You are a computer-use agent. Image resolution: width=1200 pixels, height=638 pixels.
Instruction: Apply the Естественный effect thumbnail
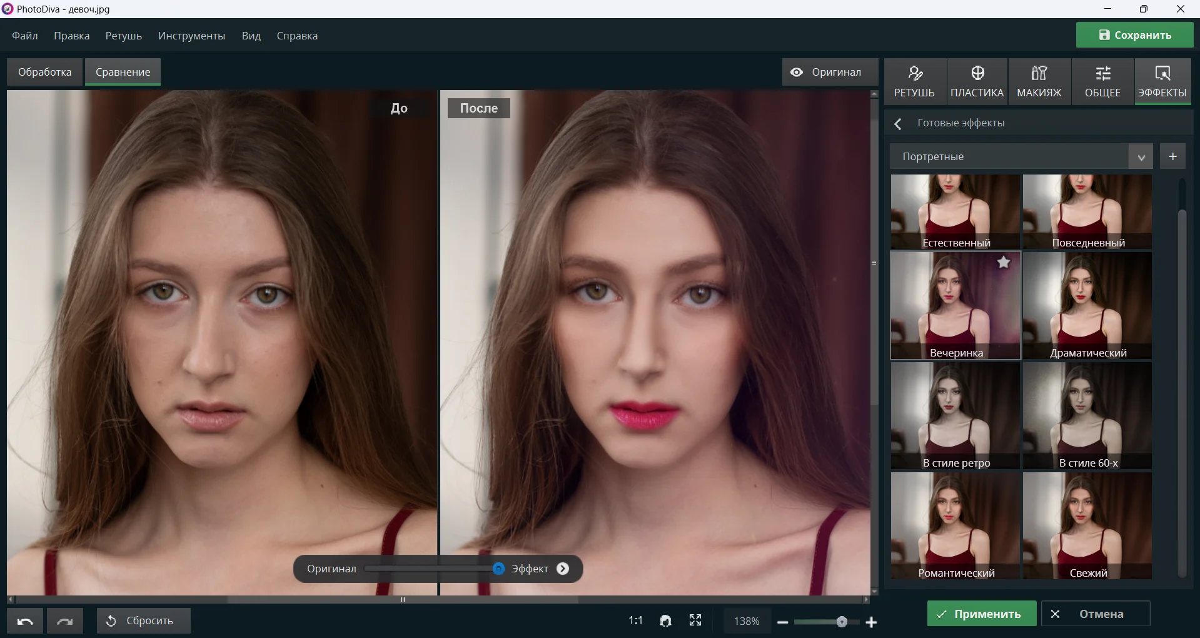coord(955,211)
